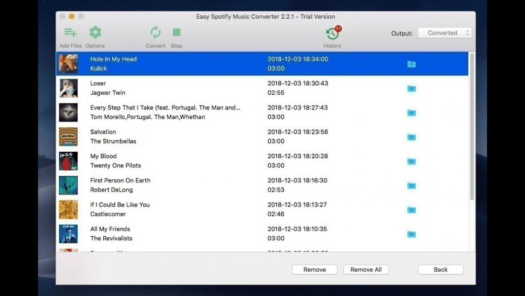Click timestamp 2018-12-03 18:30:43
The image size is (525, 296).
point(297,83)
